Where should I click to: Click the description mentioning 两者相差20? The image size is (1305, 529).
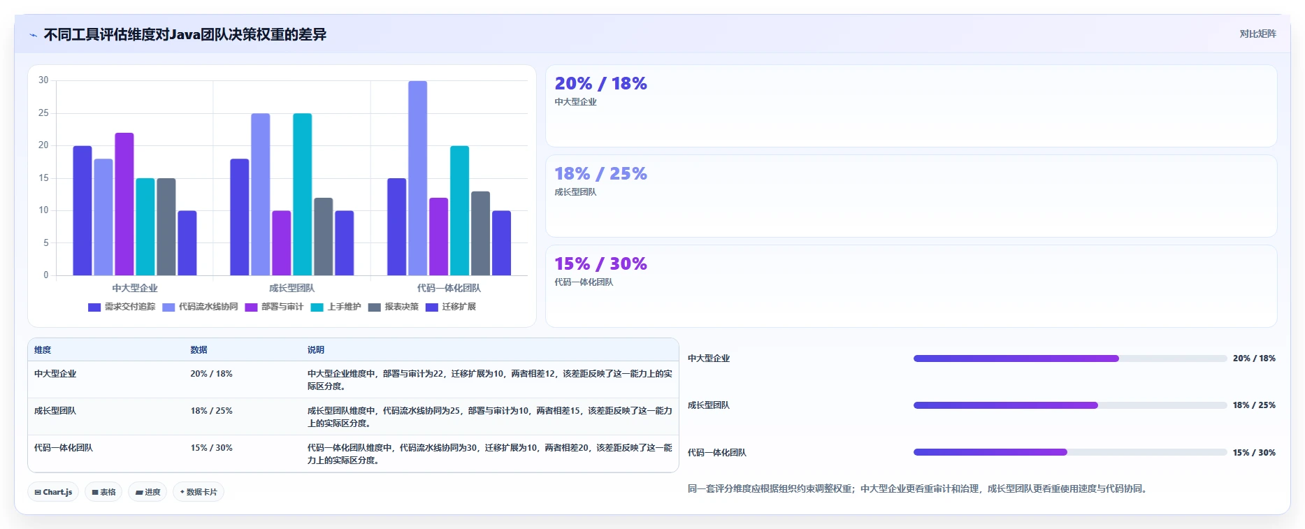(x=490, y=454)
